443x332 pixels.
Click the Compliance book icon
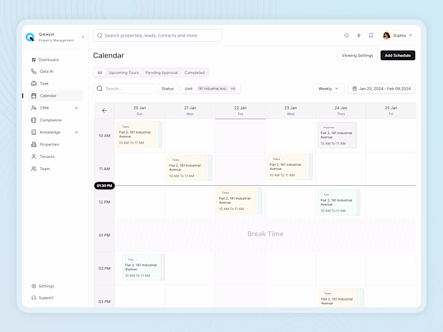(x=34, y=120)
